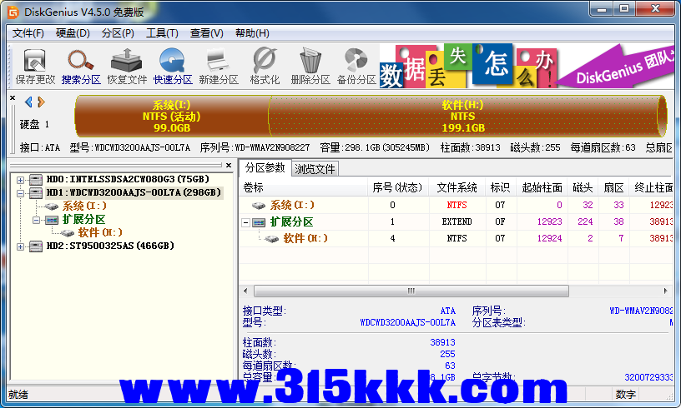Go to previous disk with blue arrow
The image size is (681, 408).
click(x=28, y=102)
